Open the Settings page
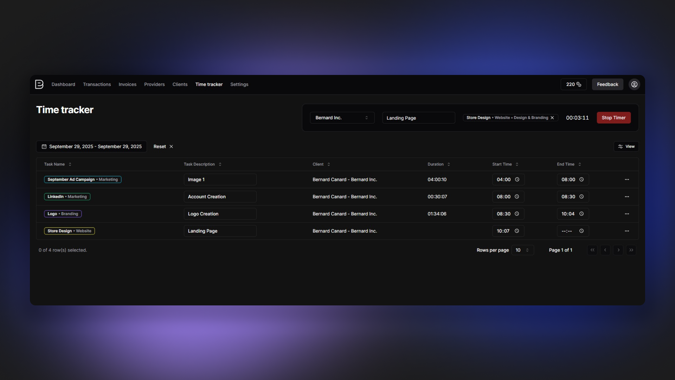 [x=239, y=84]
